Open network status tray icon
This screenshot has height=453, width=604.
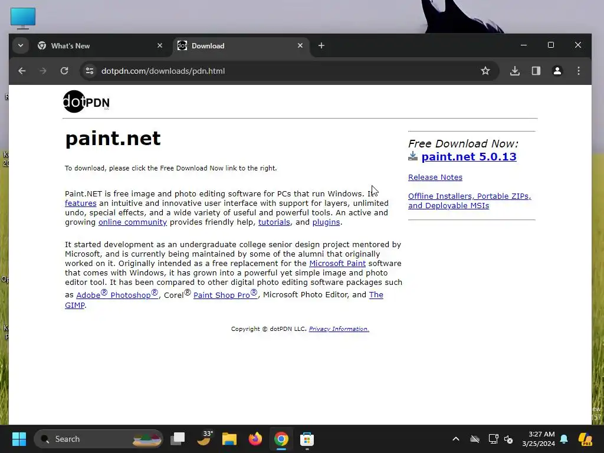click(493, 439)
